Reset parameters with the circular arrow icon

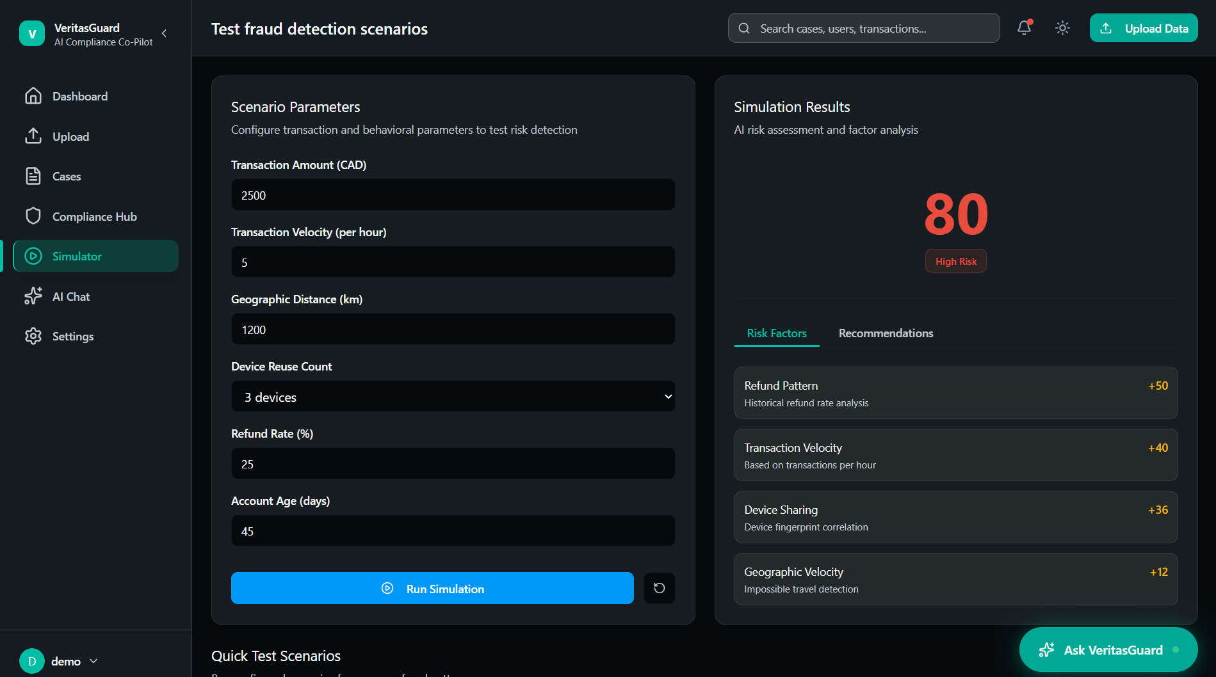click(x=659, y=588)
